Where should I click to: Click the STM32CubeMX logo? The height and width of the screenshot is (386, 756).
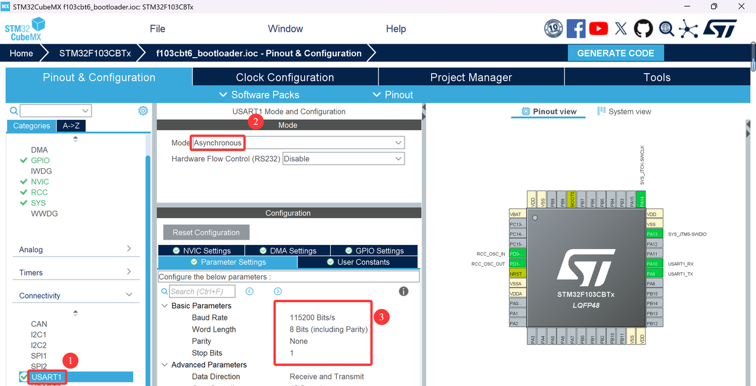click(x=25, y=29)
